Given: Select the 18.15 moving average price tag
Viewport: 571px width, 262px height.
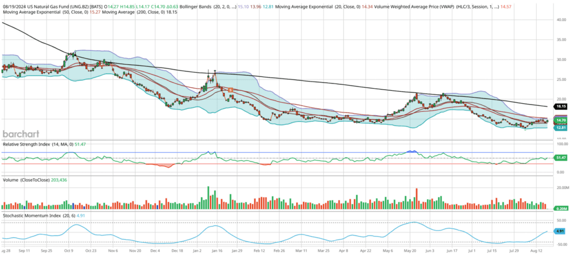Looking at the screenshot, I should [x=560, y=107].
